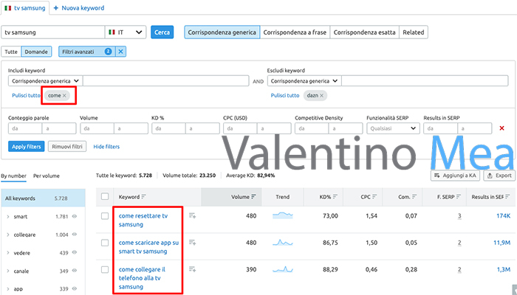Select all keywords header checkbox
This screenshot has width=517, height=295.
coord(105,197)
